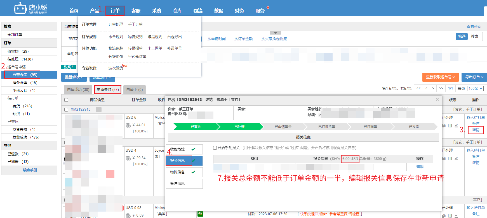This screenshot has height=218, width=487.
Task: Click 编辑 link in customs info table
Action: (420, 167)
